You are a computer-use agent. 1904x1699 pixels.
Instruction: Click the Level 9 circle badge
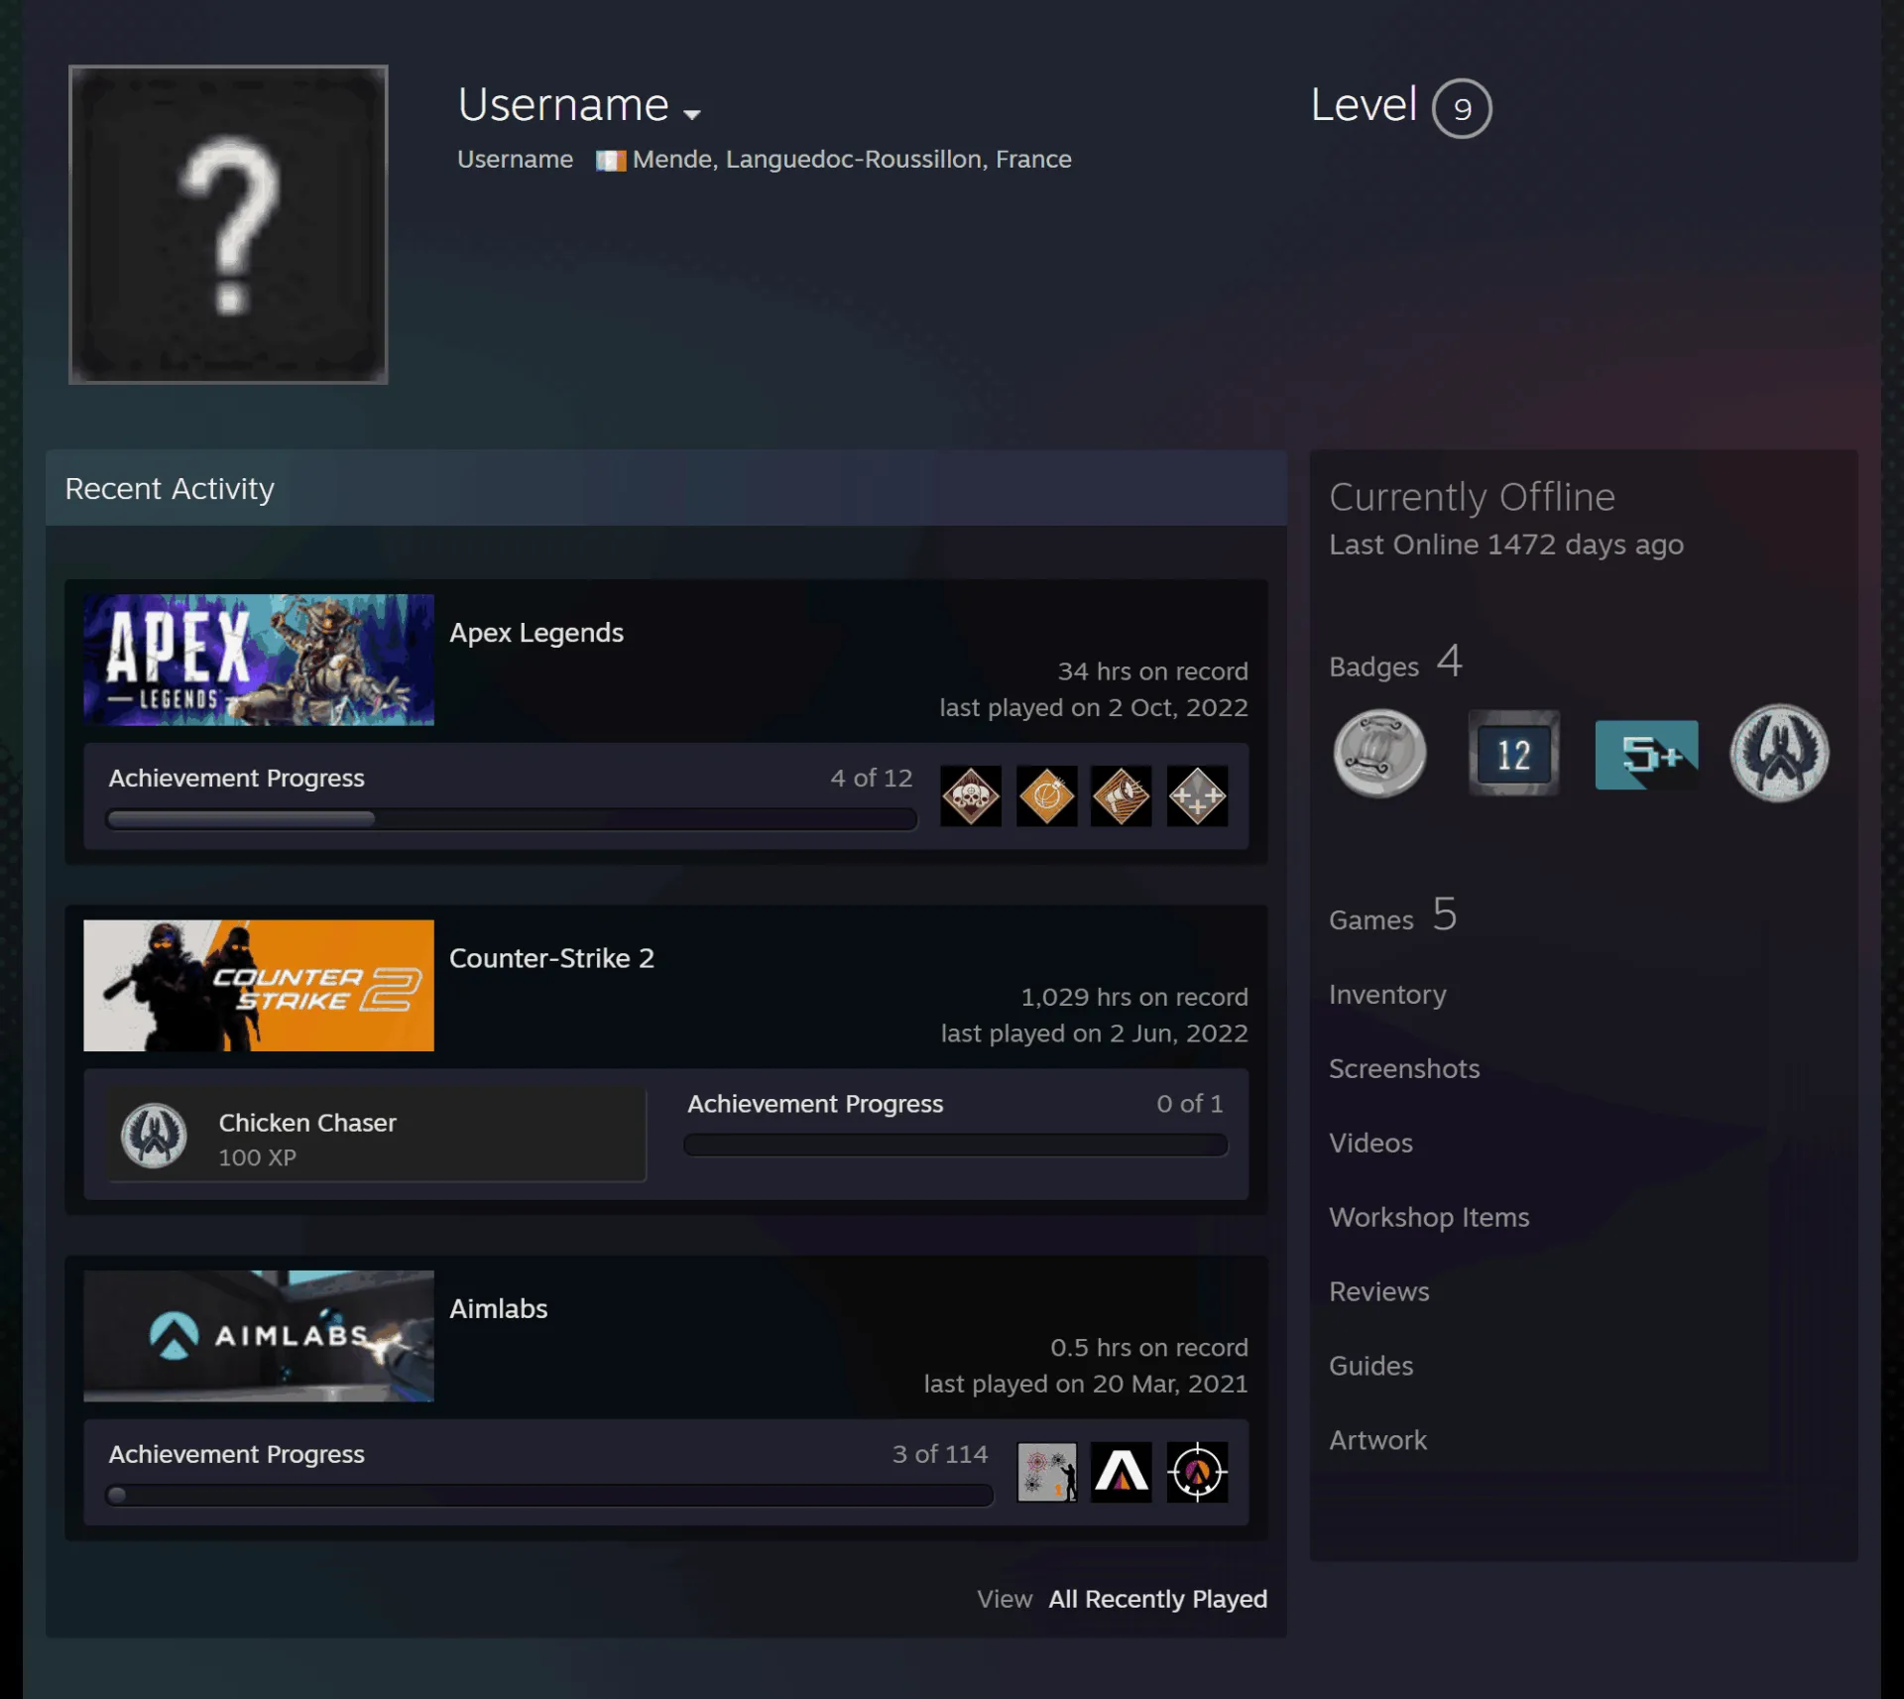click(1462, 108)
